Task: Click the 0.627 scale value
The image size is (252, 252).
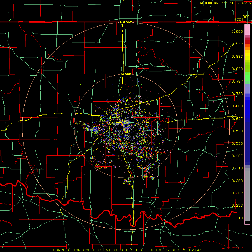Action: tap(237, 119)
